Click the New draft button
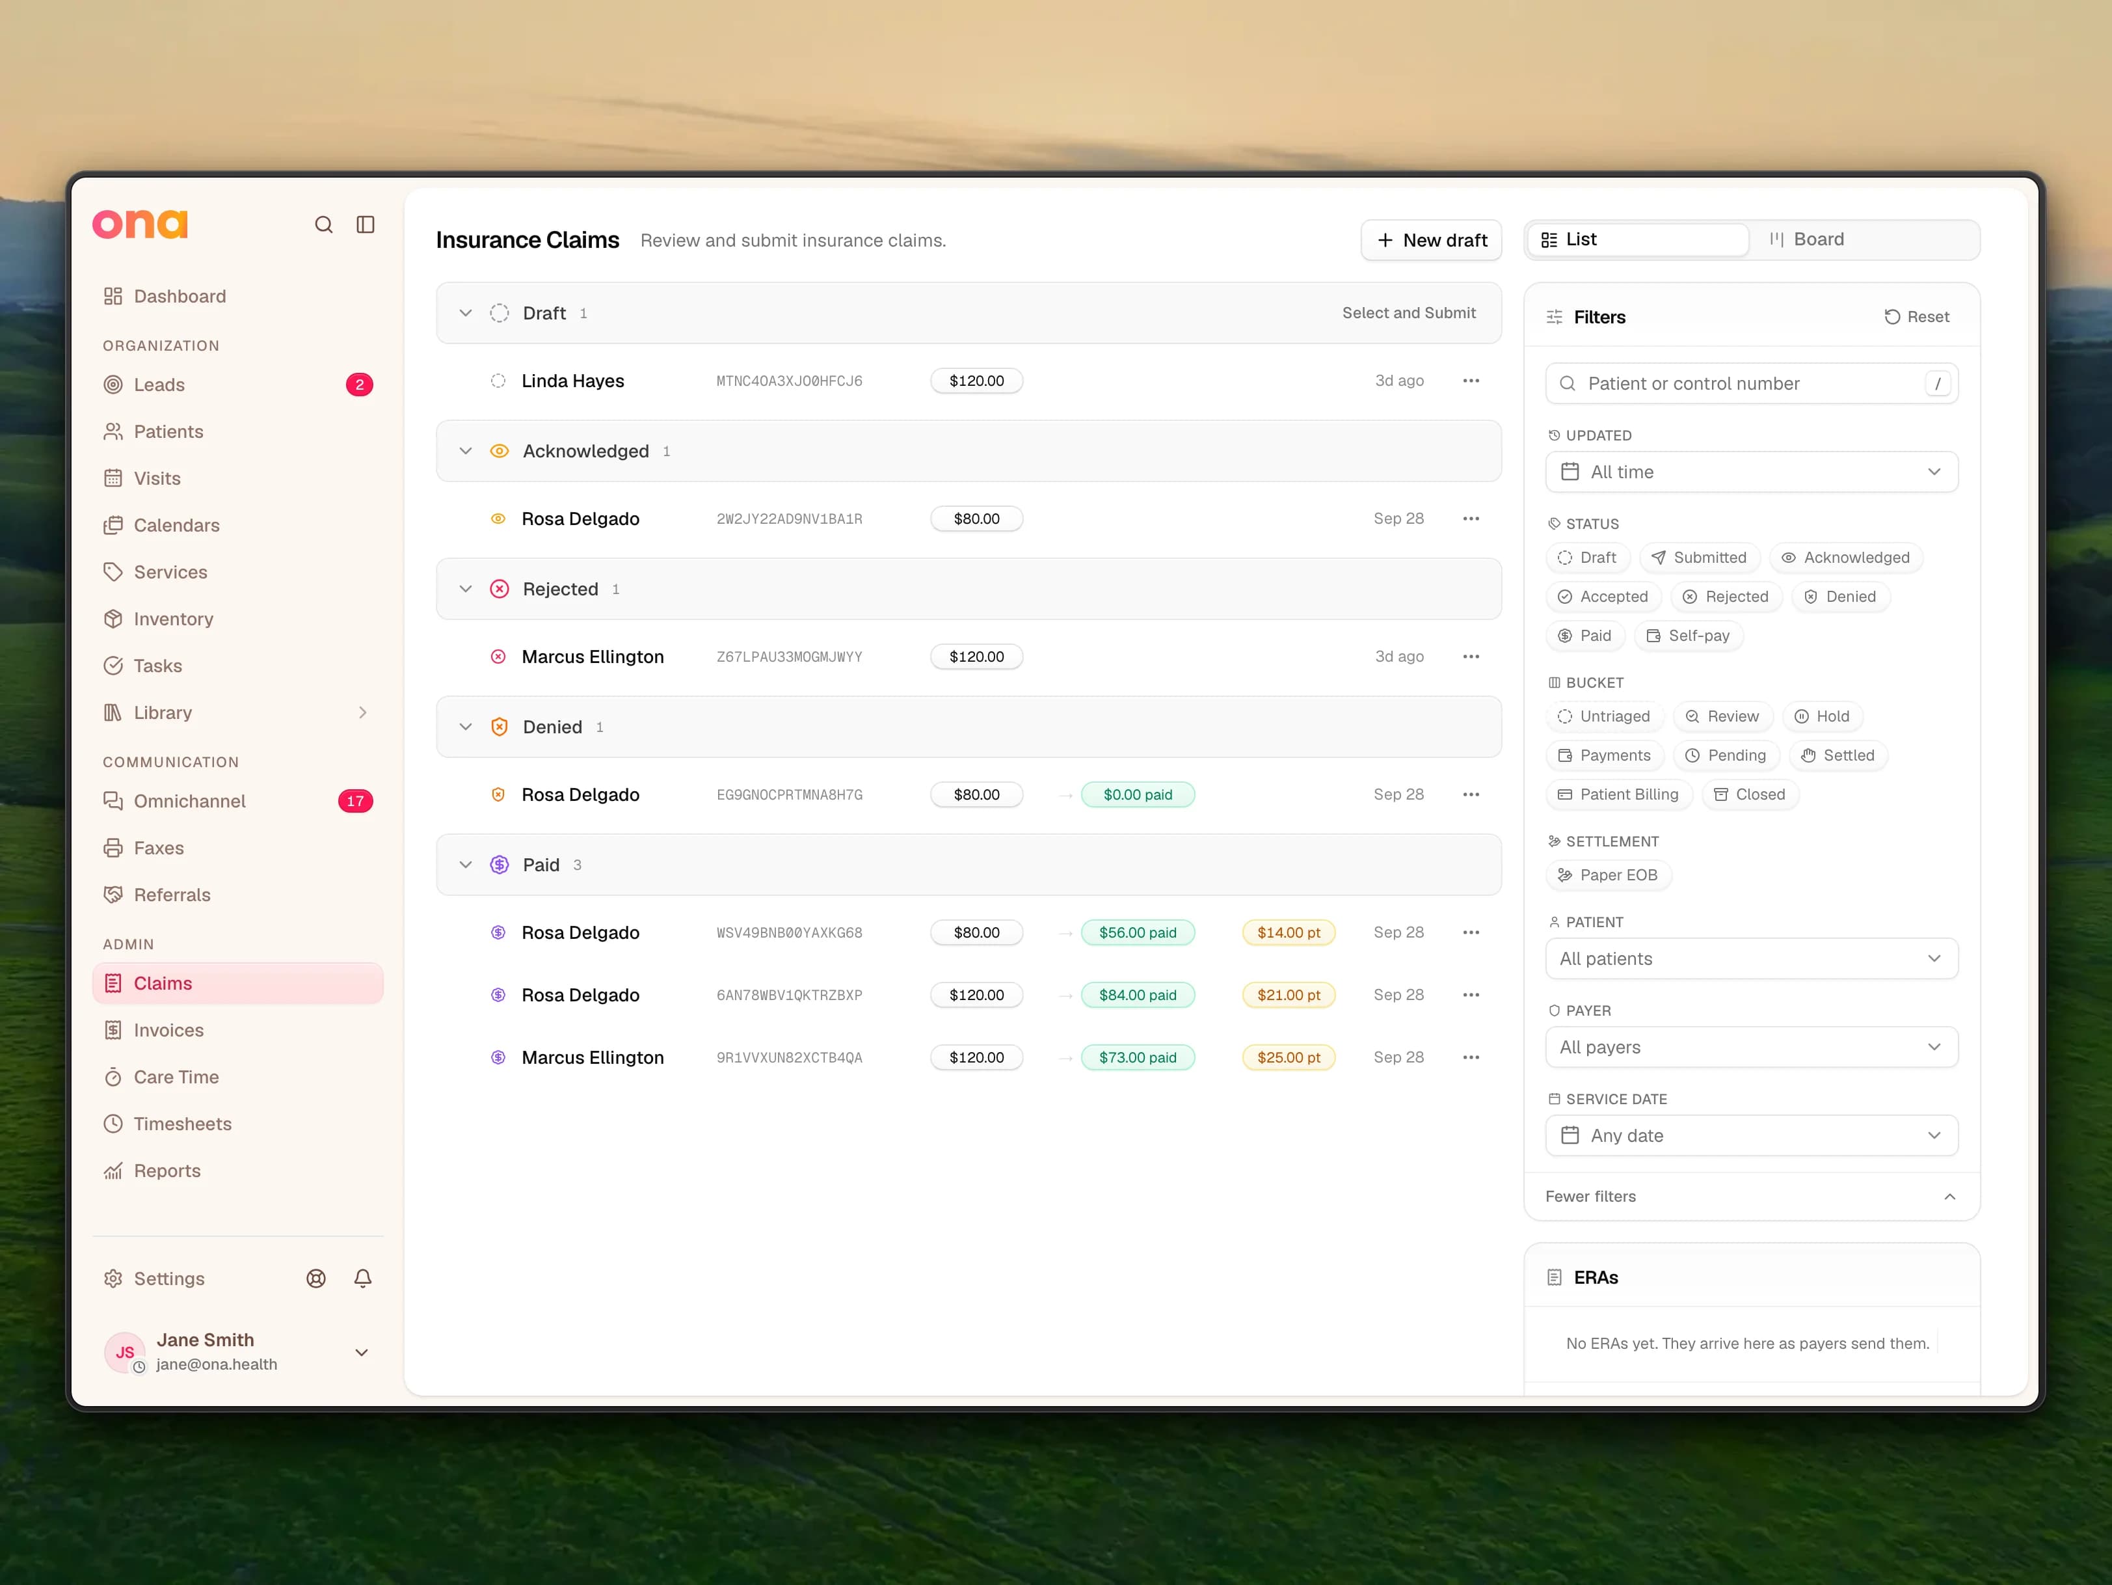Screen dimensions: 2112x1585 (x=1430, y=241)
